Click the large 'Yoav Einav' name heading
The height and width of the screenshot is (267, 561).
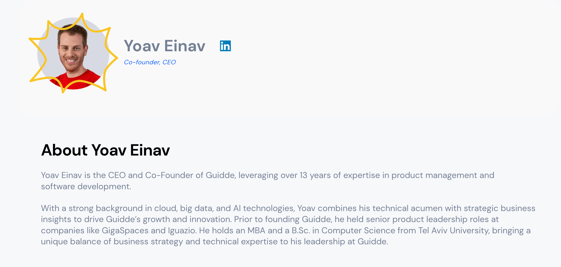point(165,46)
